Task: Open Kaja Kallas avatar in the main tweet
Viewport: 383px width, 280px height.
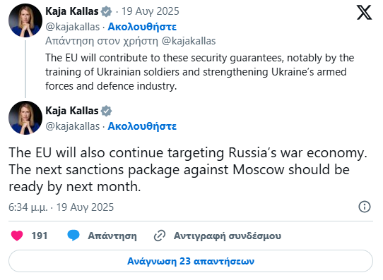Action: [x=25, y=118]
